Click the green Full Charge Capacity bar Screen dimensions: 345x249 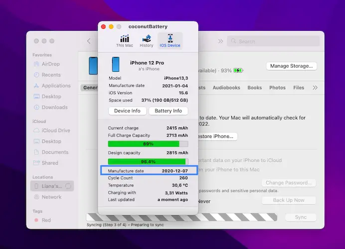(144, 144)
